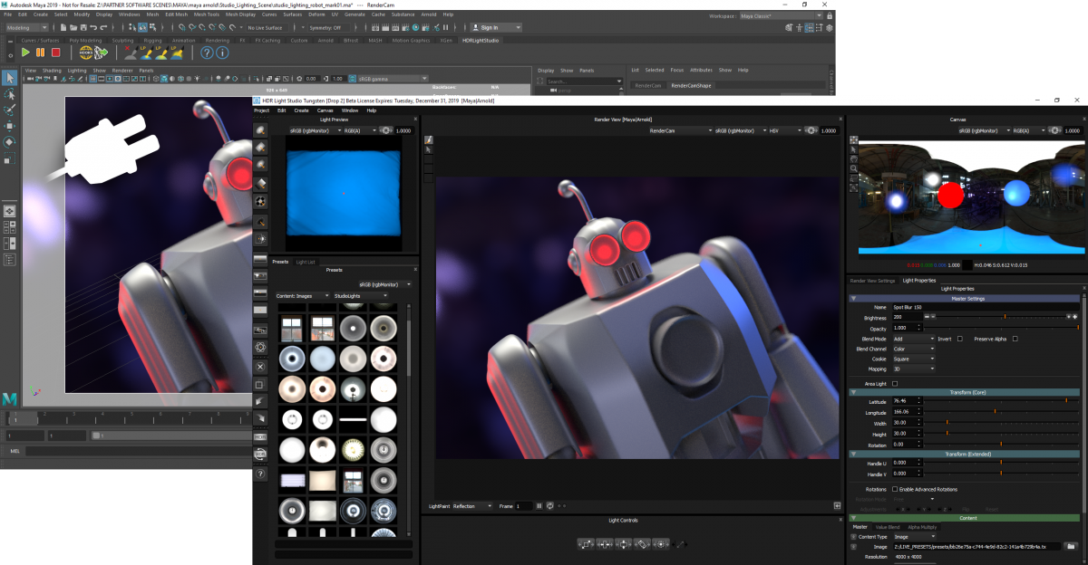The height and width of the screenshot is (565, 1088).
Task: Toggle the Preserve Alpha checkbox
Action: [1015, 339]
